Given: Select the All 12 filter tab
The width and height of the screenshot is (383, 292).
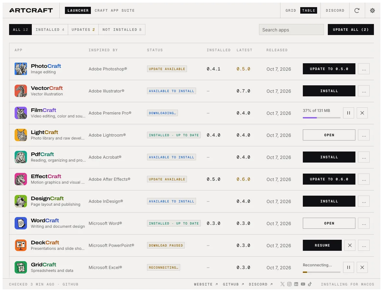Looking at the screenshot, I should click(x=20, y=30).
